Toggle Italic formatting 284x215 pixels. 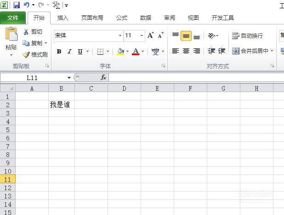pos(69,52)
